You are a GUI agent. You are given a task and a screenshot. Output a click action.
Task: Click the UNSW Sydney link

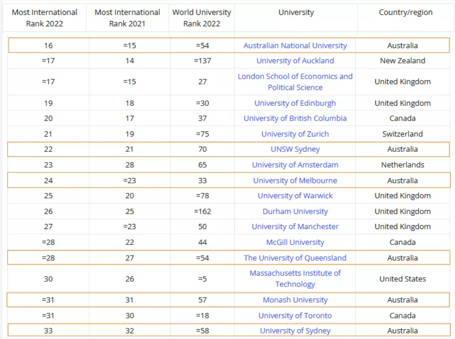(295, 149)
